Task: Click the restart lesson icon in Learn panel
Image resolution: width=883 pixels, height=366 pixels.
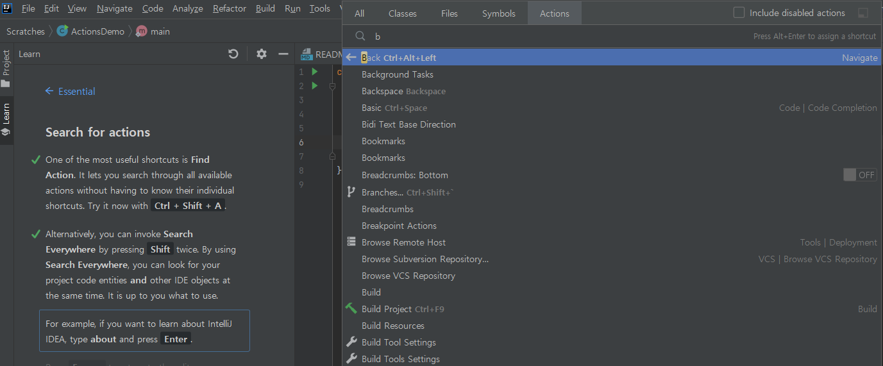Action: pyautogui.click(x=233, y=54)
